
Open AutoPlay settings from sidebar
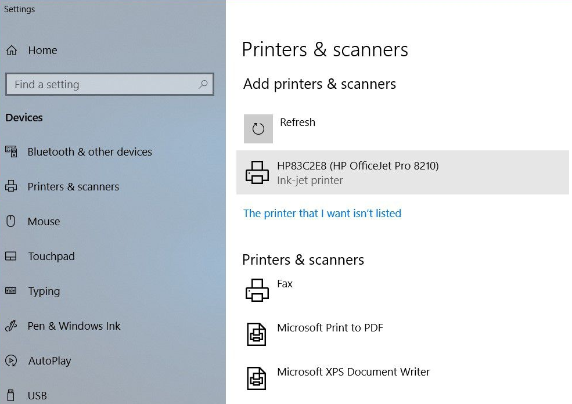click(49, 360)
